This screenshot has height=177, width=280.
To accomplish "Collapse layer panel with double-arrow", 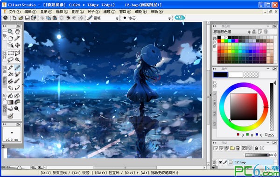I will (274, 143).
